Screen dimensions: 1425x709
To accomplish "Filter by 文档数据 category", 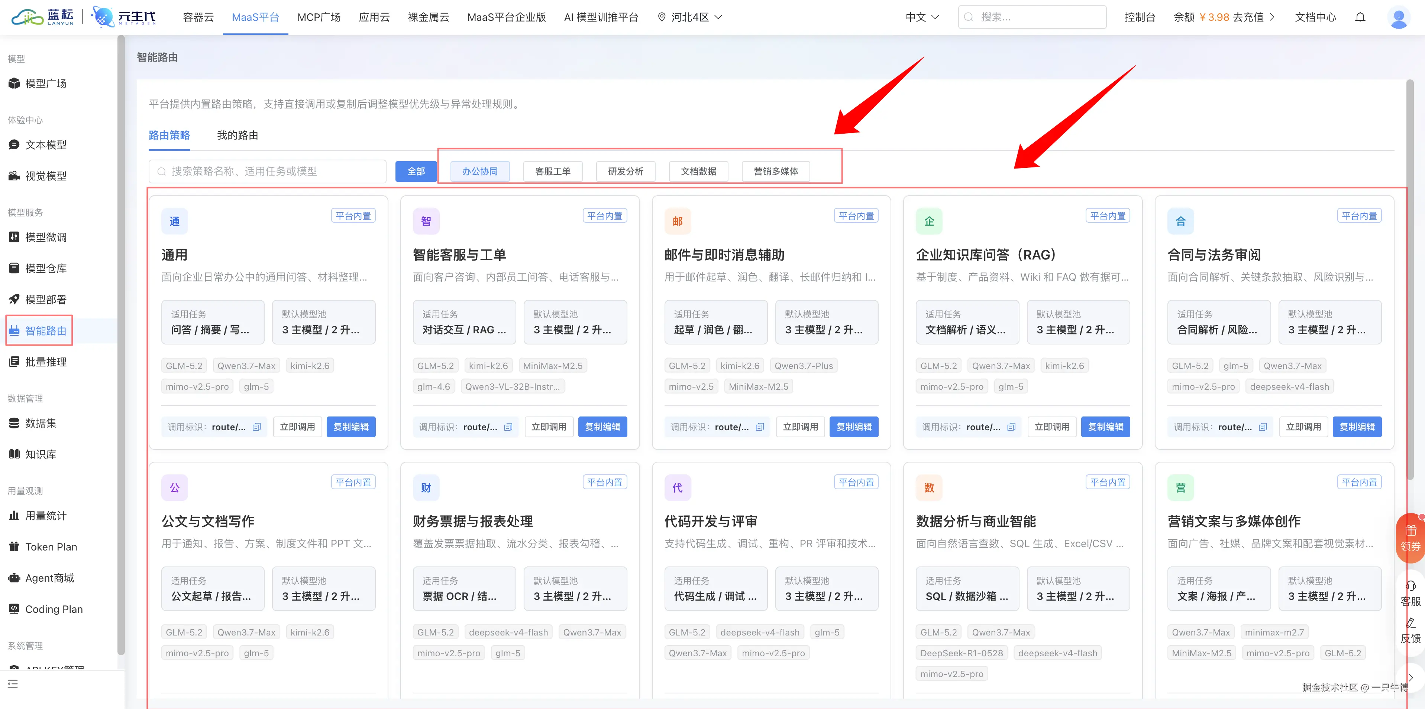I will (x=699, y=171).
